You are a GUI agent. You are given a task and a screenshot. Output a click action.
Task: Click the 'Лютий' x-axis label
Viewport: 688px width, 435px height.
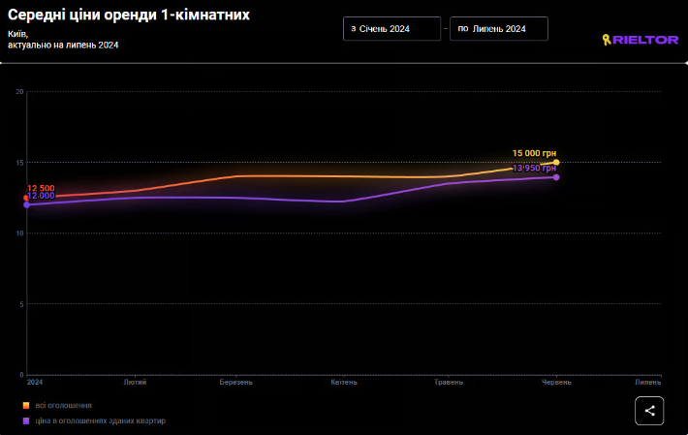pos(136,383)
